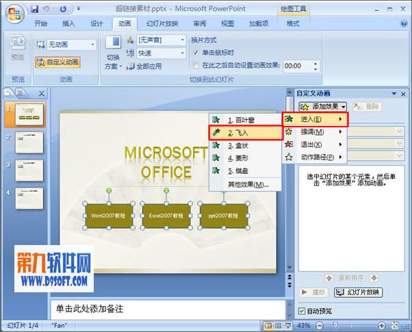The width and height of the screenshot is (412, 332).
Task: Select the Excel2007教程 shape on slide
Action: click(166, 216)
